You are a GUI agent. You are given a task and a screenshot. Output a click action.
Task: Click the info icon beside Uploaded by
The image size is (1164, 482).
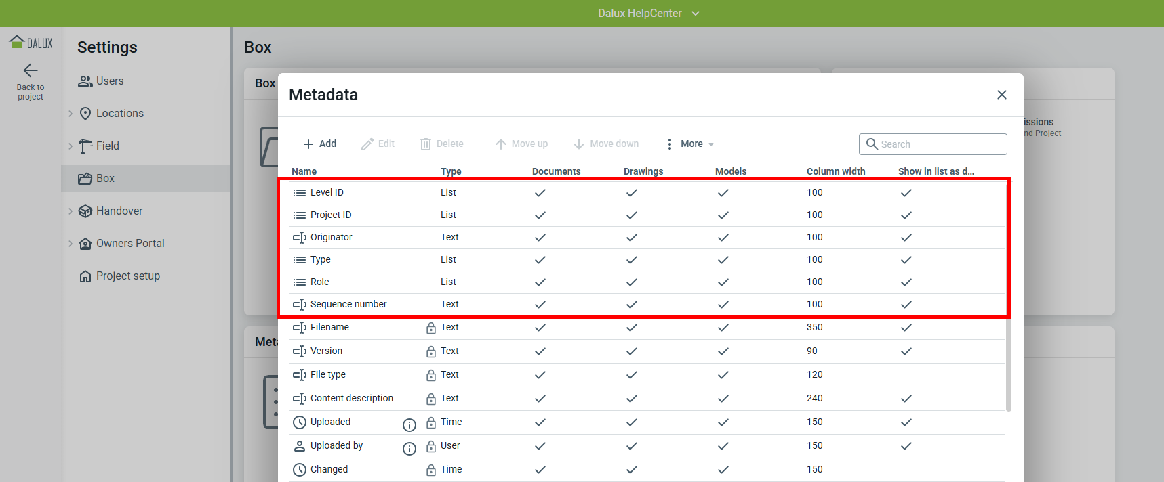[x=409, y=448]
